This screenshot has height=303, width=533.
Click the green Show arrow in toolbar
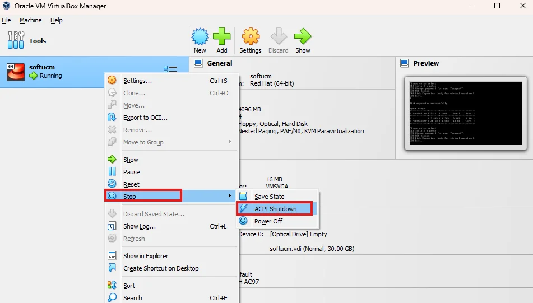pos(303,36)
